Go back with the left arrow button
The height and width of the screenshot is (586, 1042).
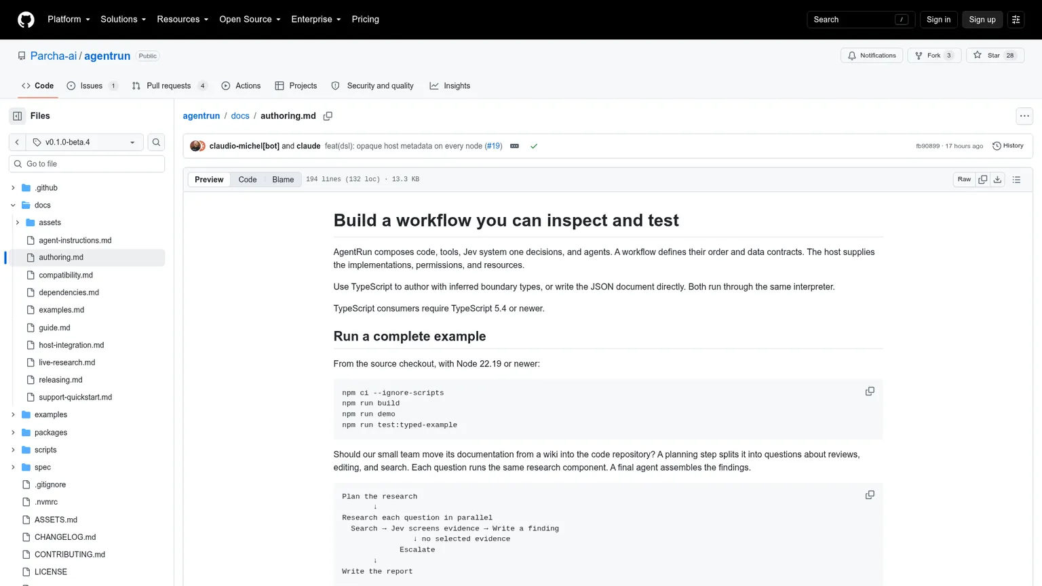(x=17, y=142)
